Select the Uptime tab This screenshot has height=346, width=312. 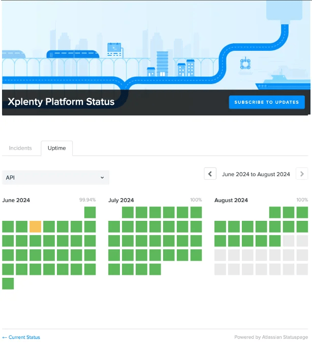56,148
